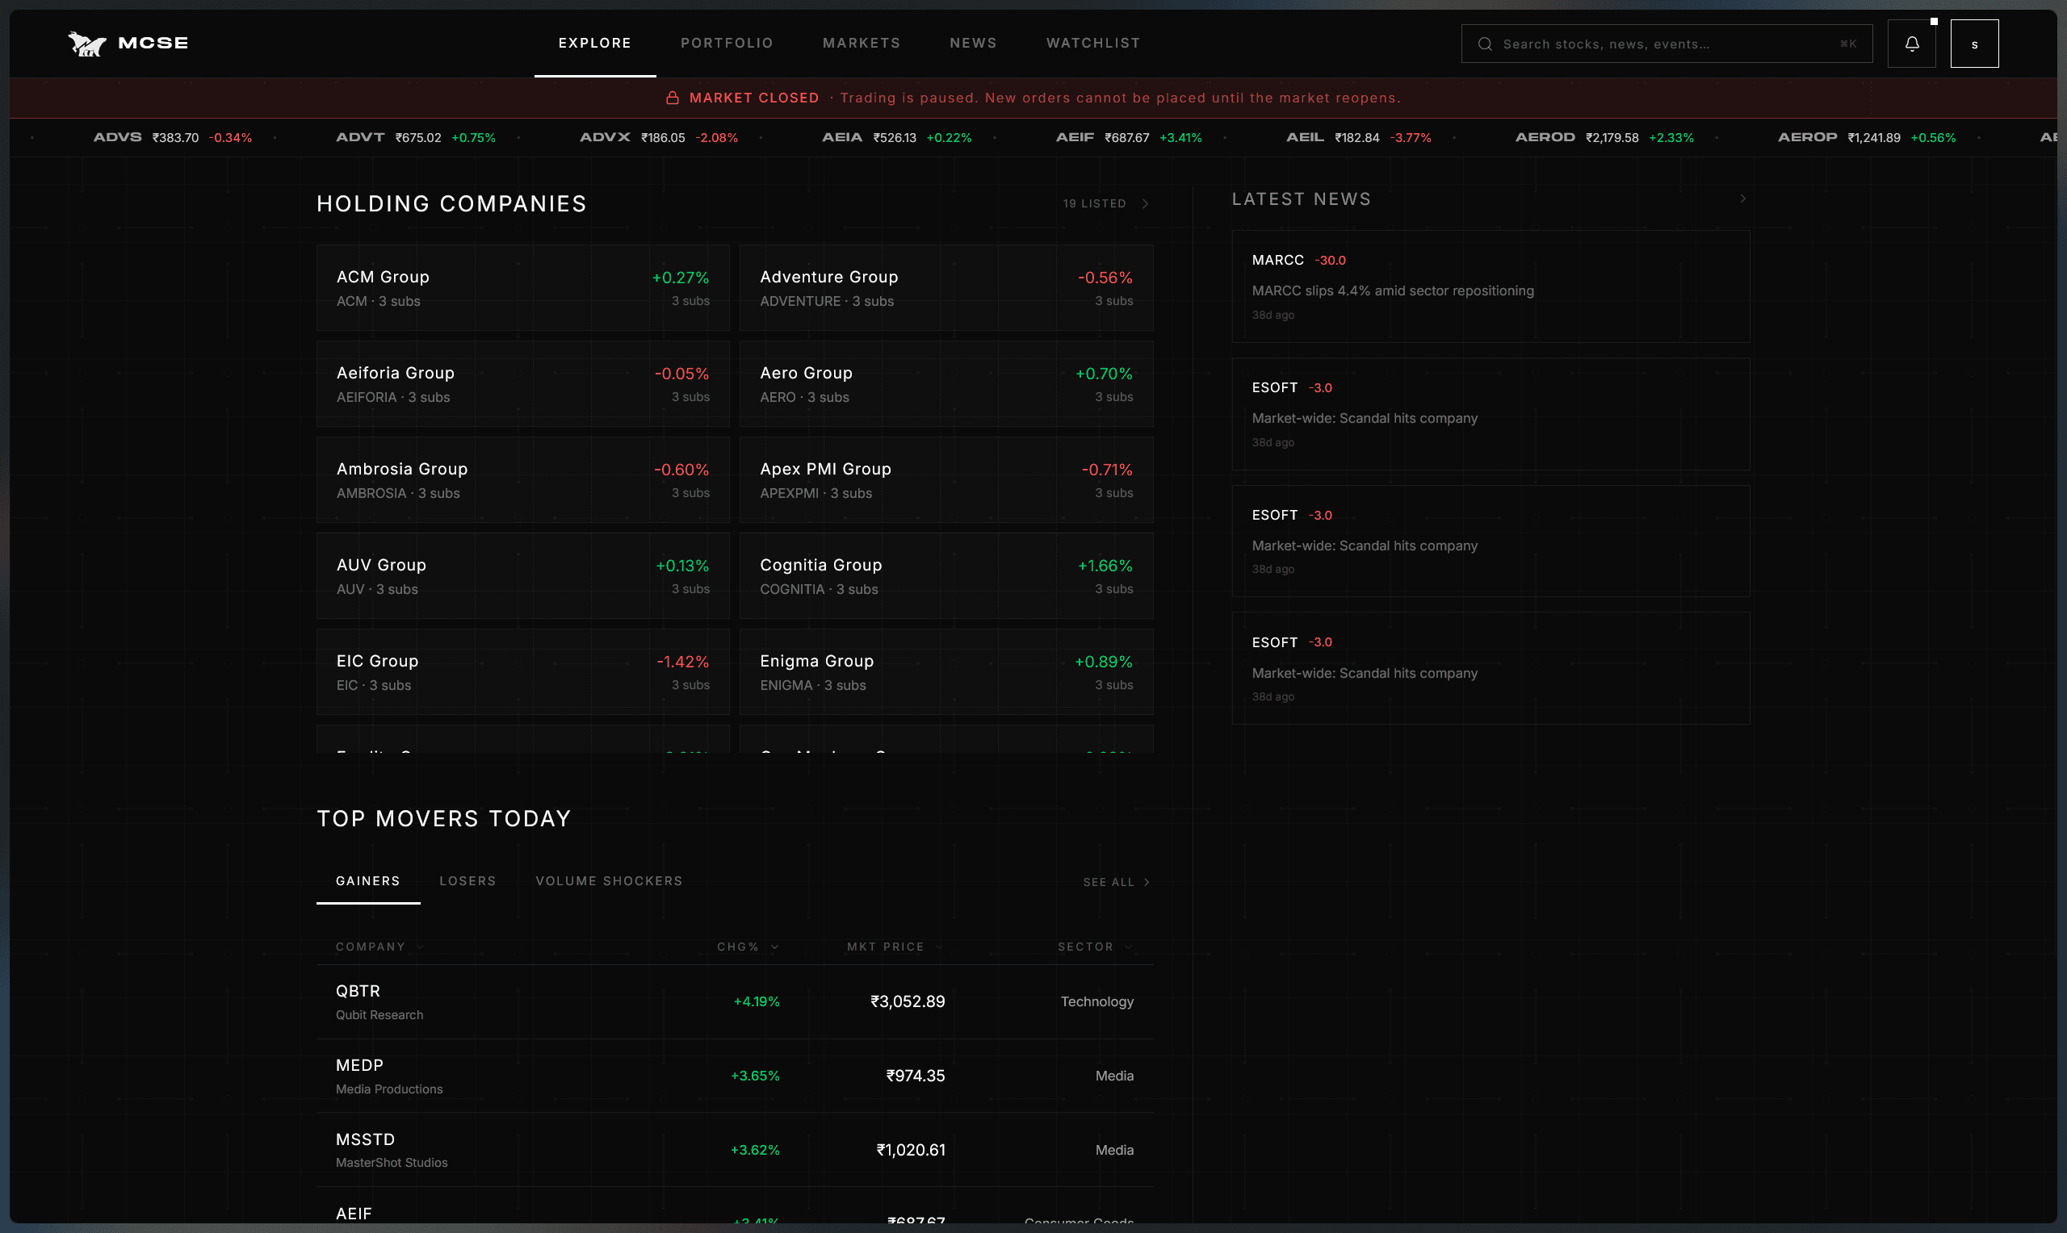Click the ADVS ticker item
The width and height of the screenshot is (2067, 1233).
[172, 137]
